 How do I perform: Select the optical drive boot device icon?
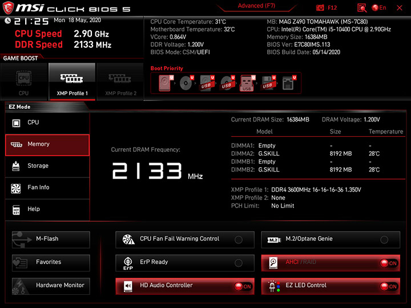pos(186,83)
